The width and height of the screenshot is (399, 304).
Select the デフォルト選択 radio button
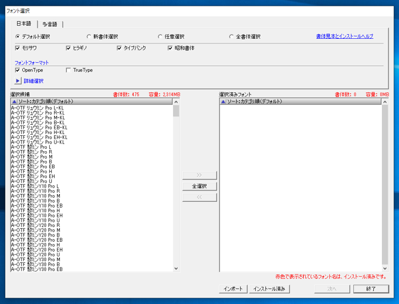(x=18, y=36)
